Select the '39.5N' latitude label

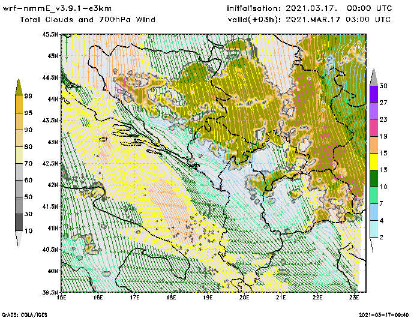point(50,292)
